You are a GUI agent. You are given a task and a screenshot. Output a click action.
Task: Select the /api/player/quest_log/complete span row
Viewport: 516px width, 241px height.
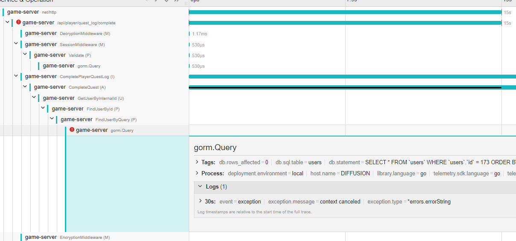coord(69,23)
